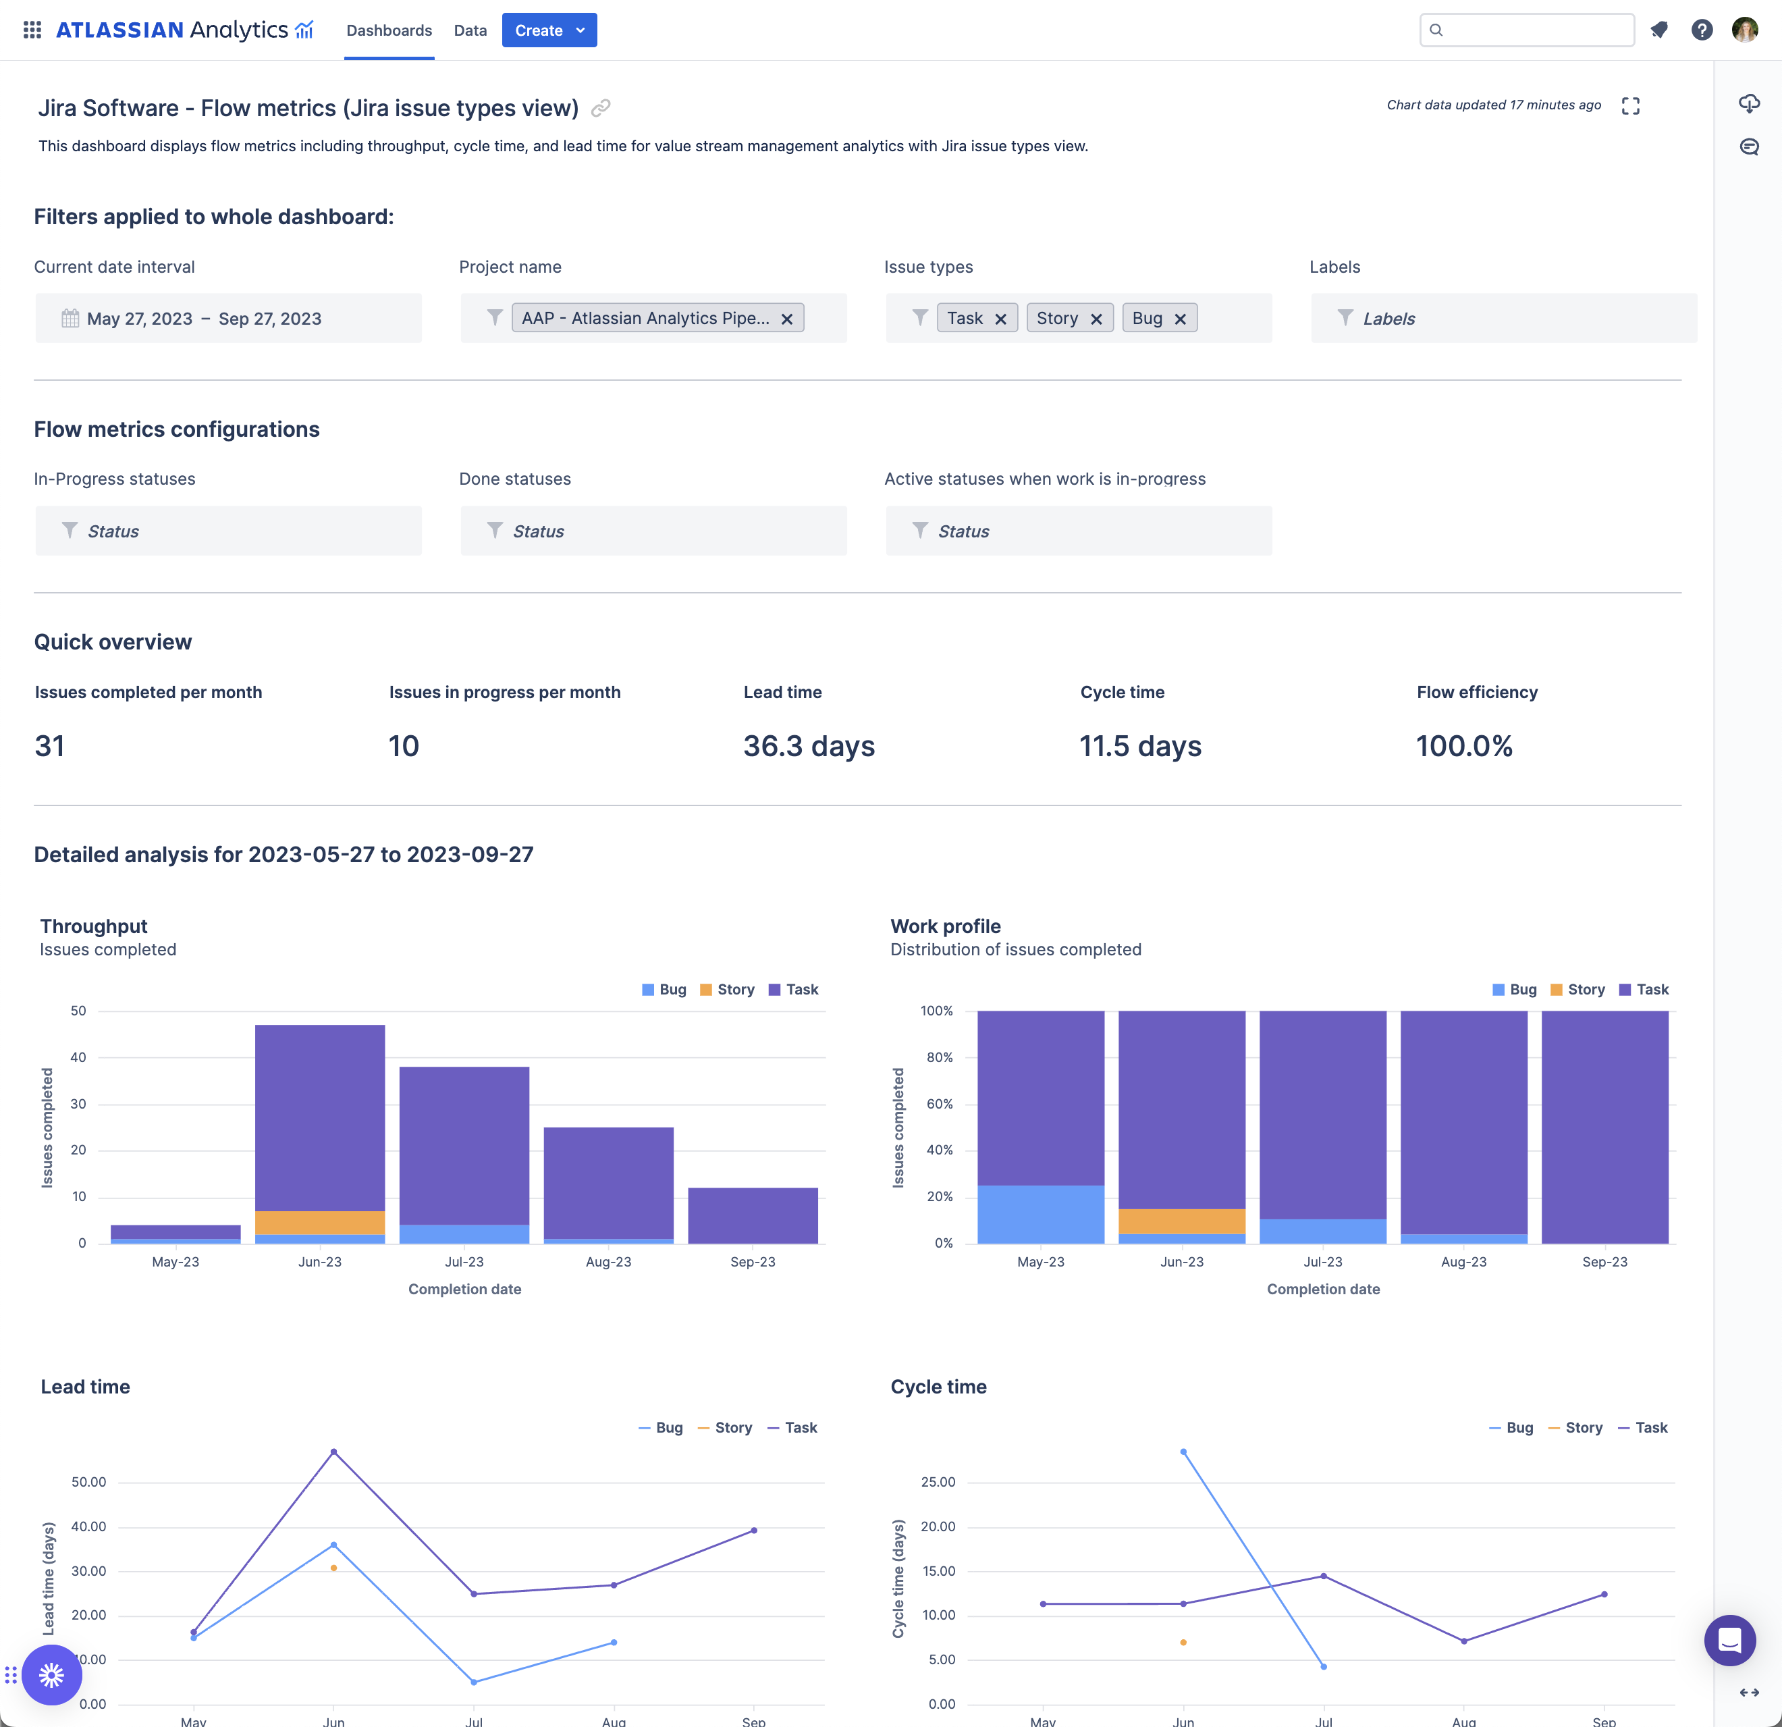
Task: Click the funnel icon in Project name filter
Action: [x=495, y=317]
